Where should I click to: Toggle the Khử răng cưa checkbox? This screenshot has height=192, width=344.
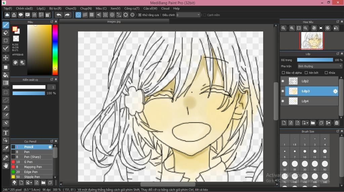[140, 15]
